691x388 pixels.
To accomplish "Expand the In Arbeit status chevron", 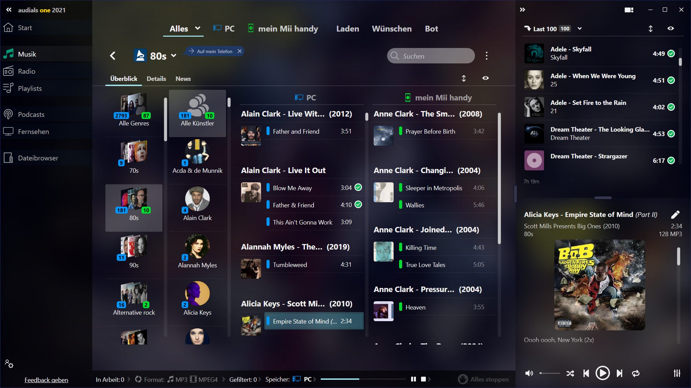I will point(129,379).
